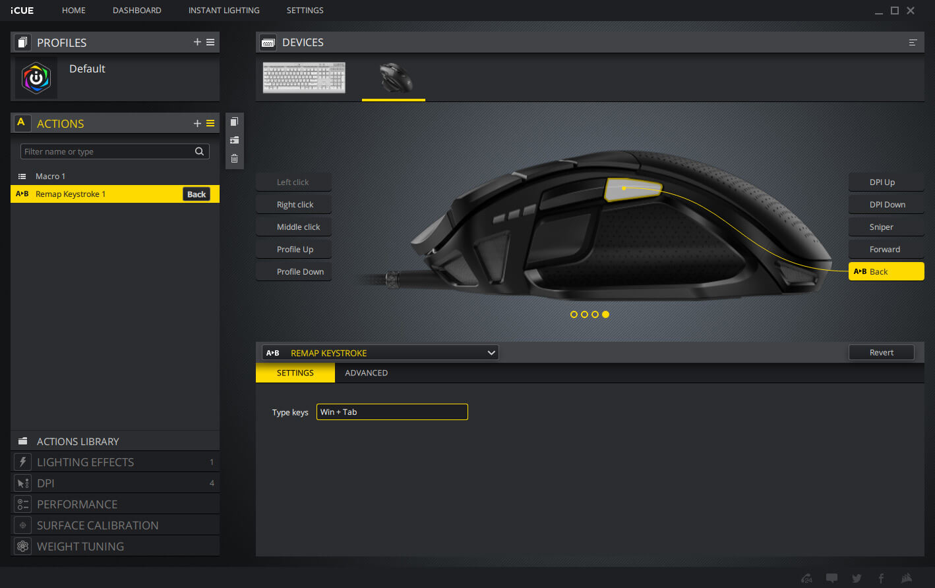Select the third mouse view dot
The width and height of the screenshot is (935, 588).
[595, 315]
